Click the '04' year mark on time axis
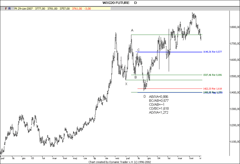 [159, 158]
